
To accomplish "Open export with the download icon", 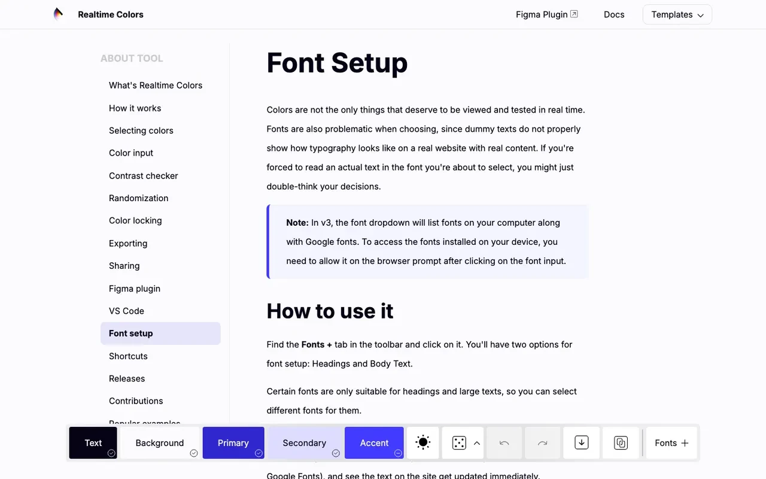I will (x=582, y=443).
